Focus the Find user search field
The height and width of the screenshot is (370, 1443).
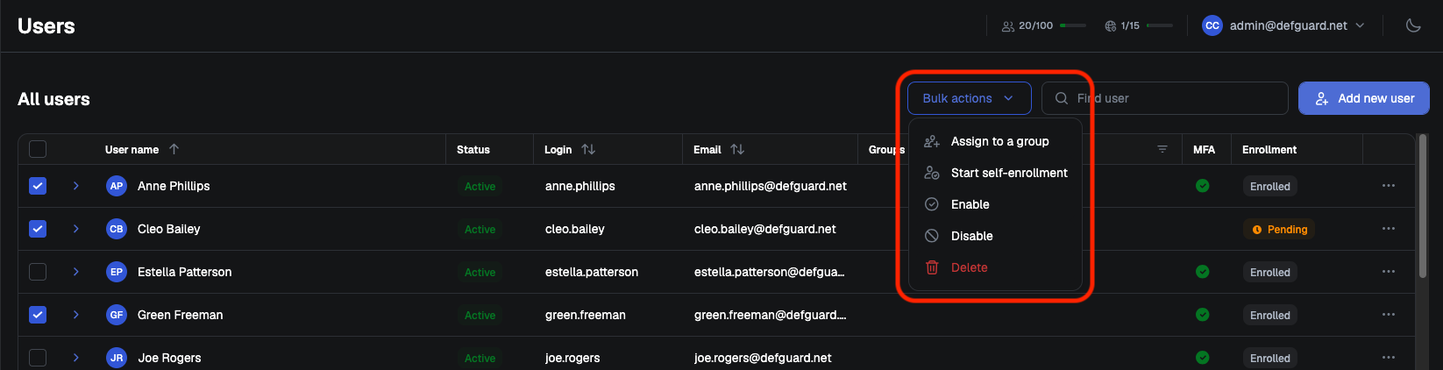[x=1165, y=98]
